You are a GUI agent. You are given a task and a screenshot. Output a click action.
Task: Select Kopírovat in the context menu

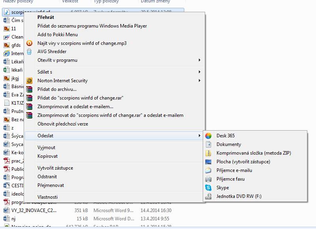point(47,156)
